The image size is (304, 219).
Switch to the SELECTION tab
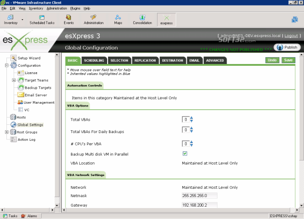click(x=119, y=60)
